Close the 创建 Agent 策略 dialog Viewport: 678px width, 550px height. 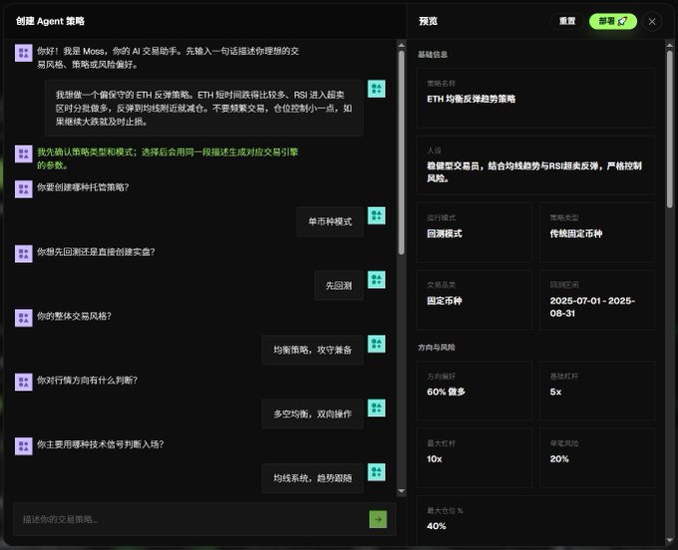(652, 21)
